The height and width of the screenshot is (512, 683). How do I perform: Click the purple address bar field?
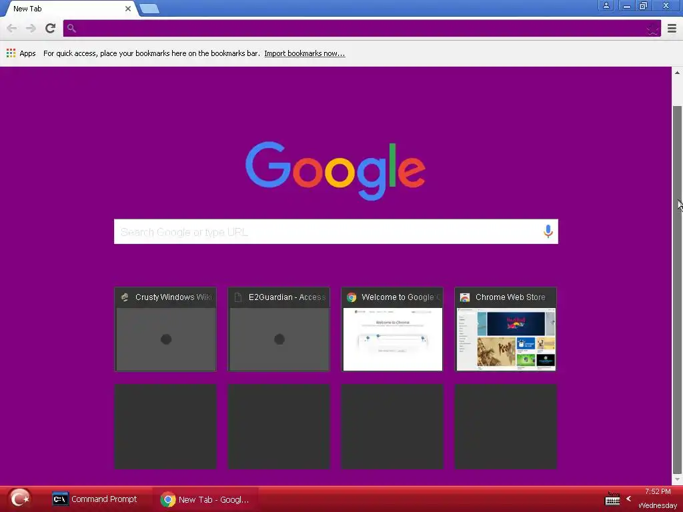tap(362, 28)
